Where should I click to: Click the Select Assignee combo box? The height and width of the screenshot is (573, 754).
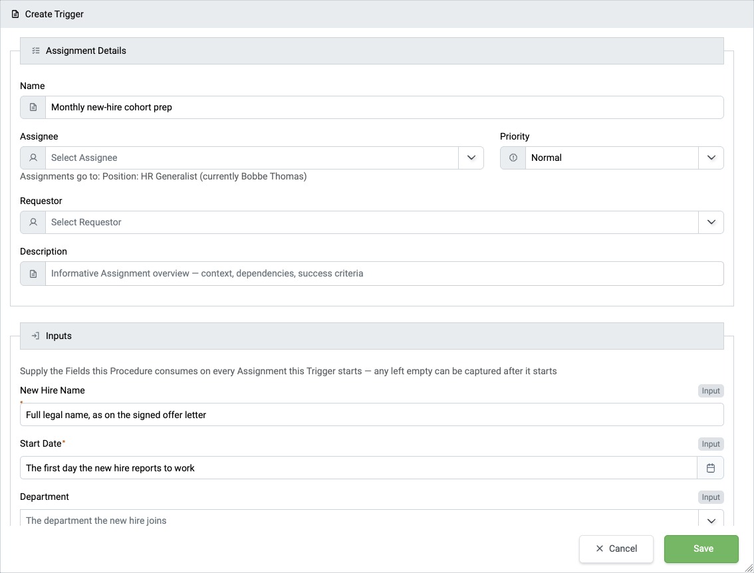click(251, 158)
